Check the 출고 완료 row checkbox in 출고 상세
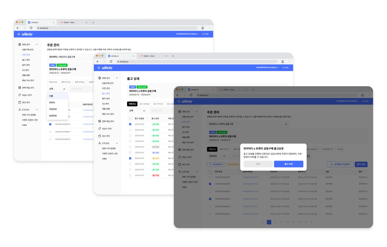The image size is (387, 247). (x=130, y=152)
